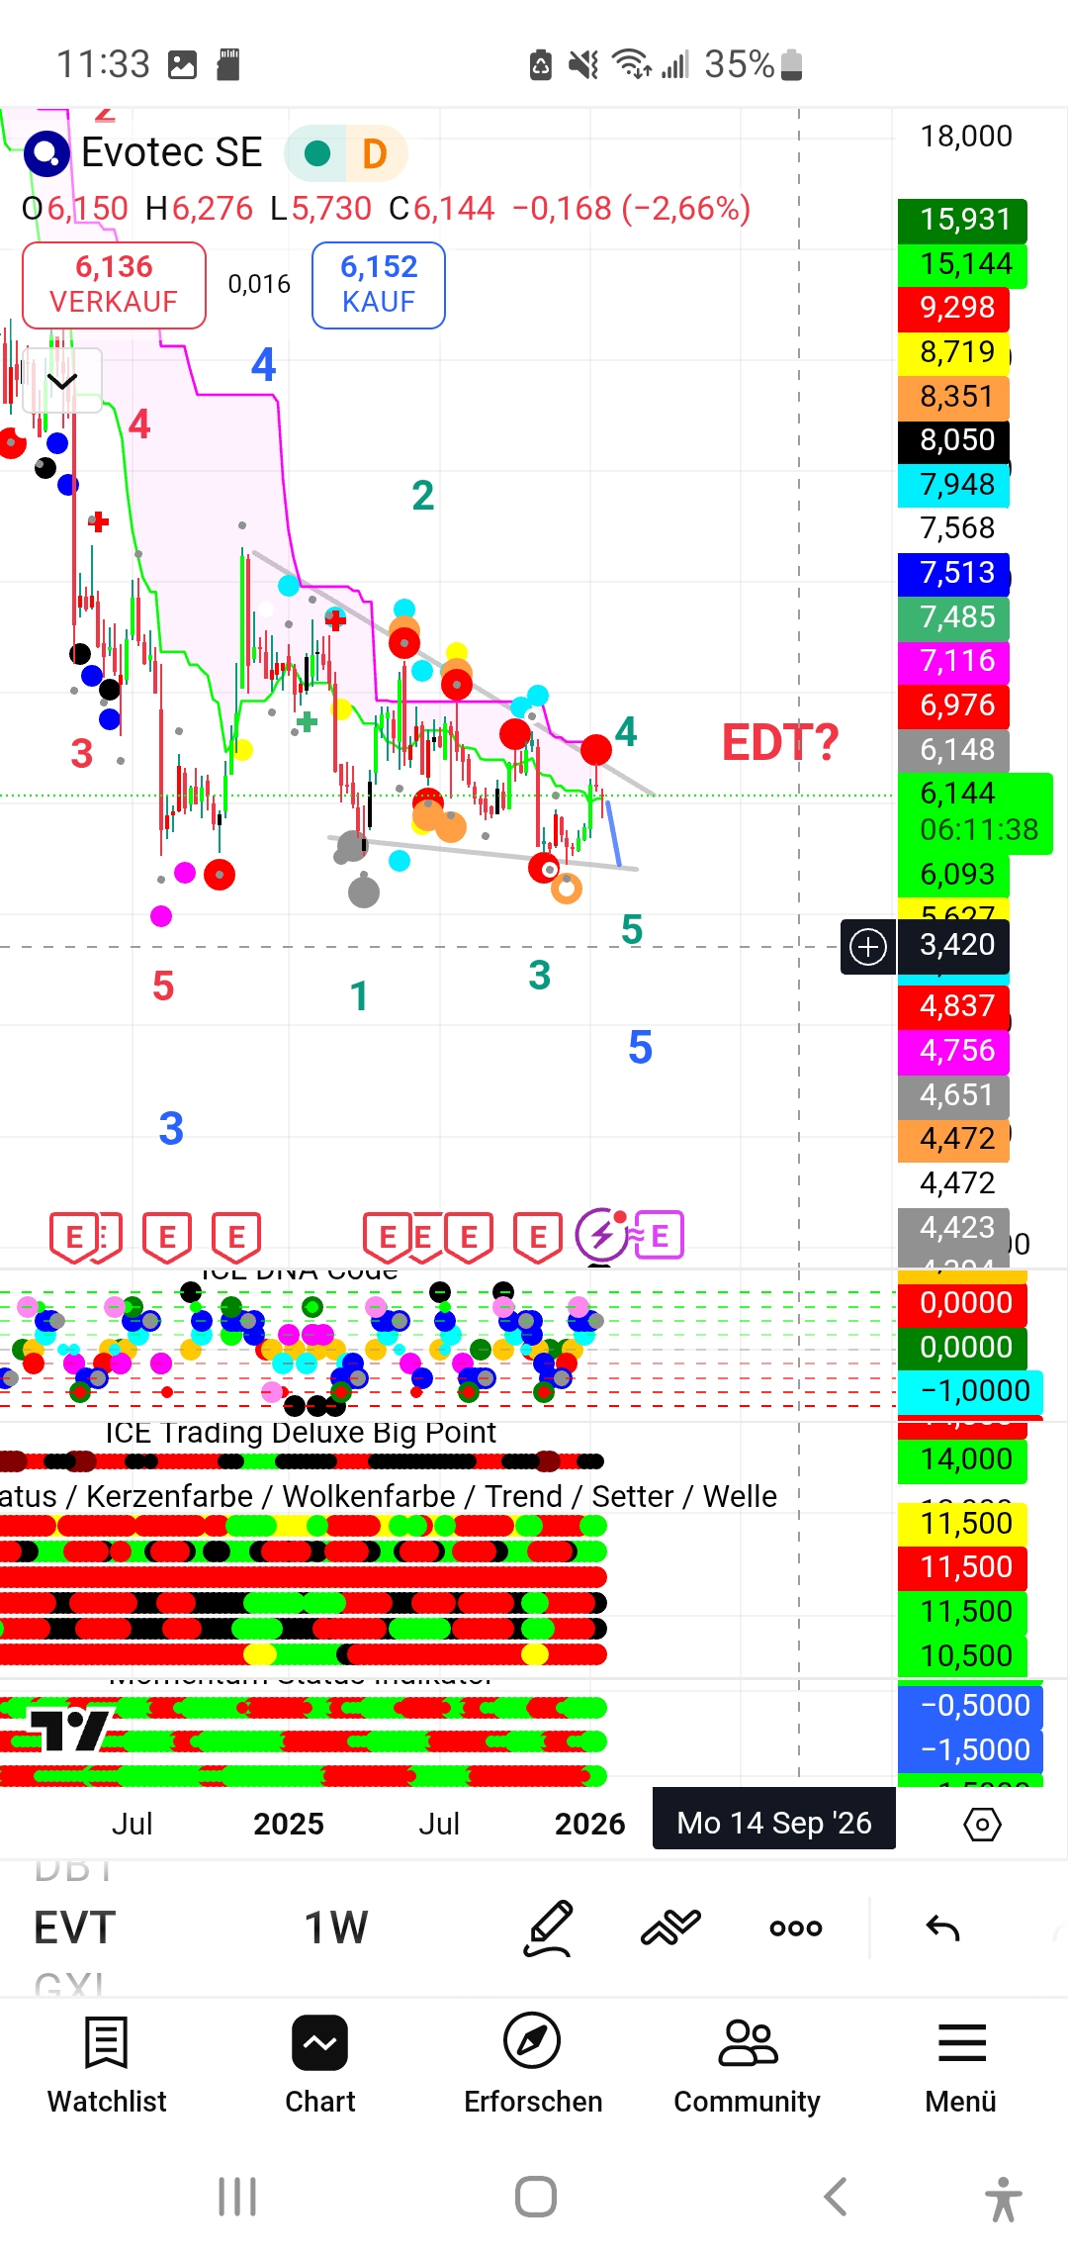The width and height of the screenshot is (1068, 2256).
Task: Collapse the indicator legend chevron
Action: [62, 381]
